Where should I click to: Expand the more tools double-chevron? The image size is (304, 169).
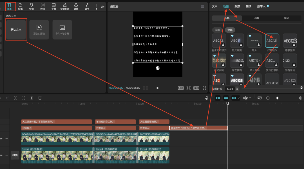[102, 6]
